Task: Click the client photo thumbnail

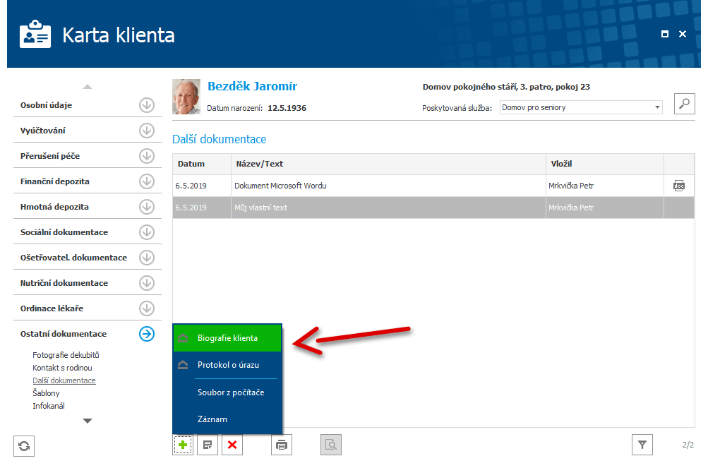Action: [x=186, y=97]
